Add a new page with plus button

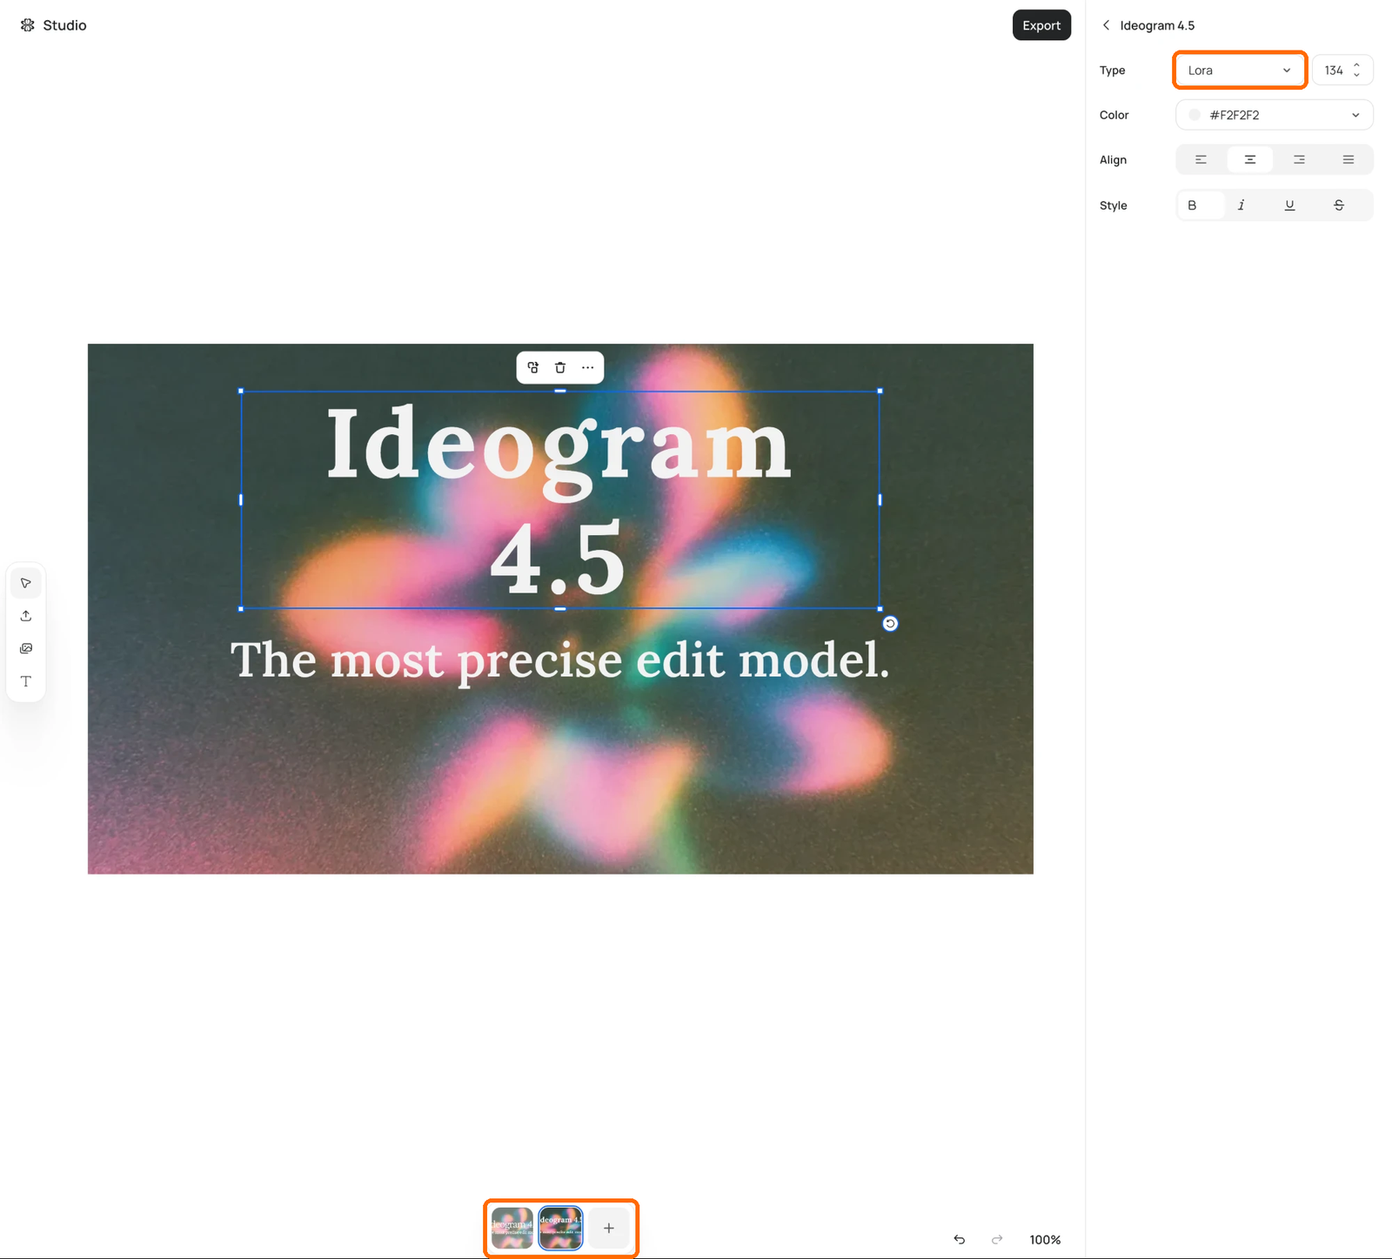[609, 1228]
